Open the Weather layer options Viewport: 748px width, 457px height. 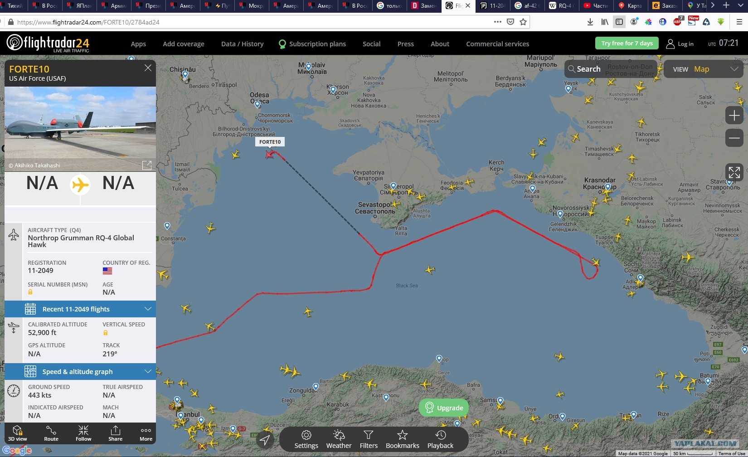click(339, 440)
